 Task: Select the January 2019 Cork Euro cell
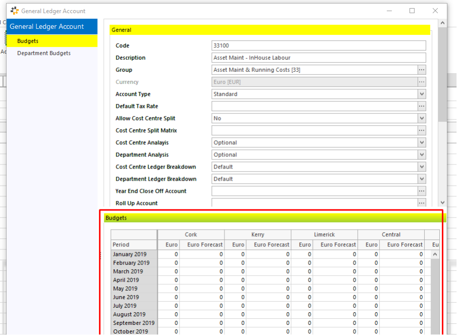(x=170, y=254)
